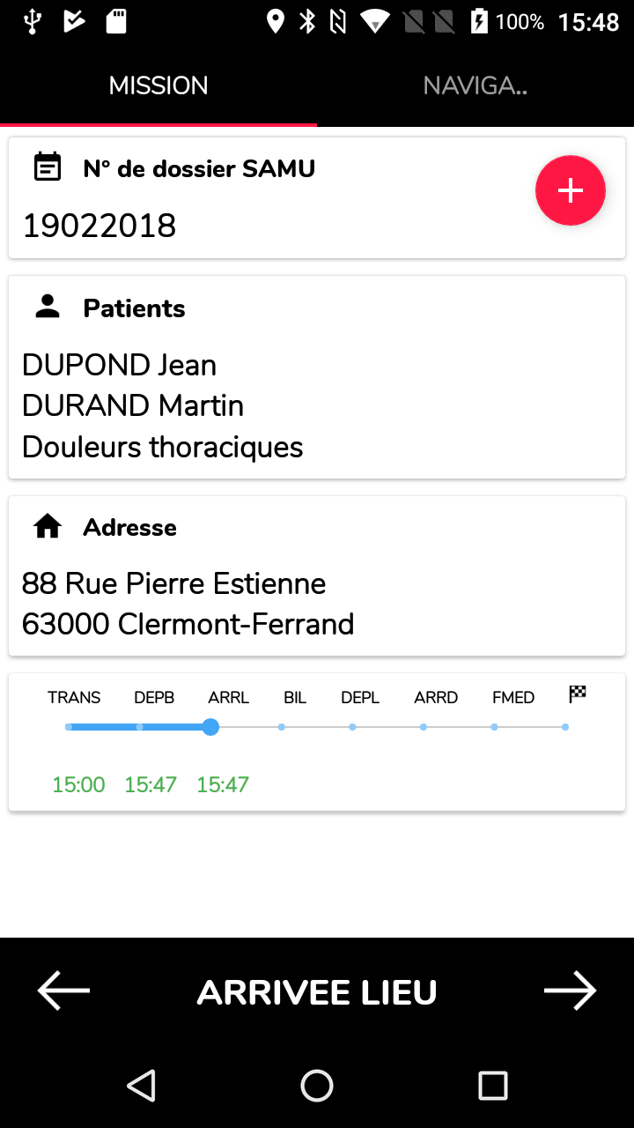The height and width of the screenshot is (1128, 634).
Task: Open recent apps with square button
Action: pos(492,1085)
